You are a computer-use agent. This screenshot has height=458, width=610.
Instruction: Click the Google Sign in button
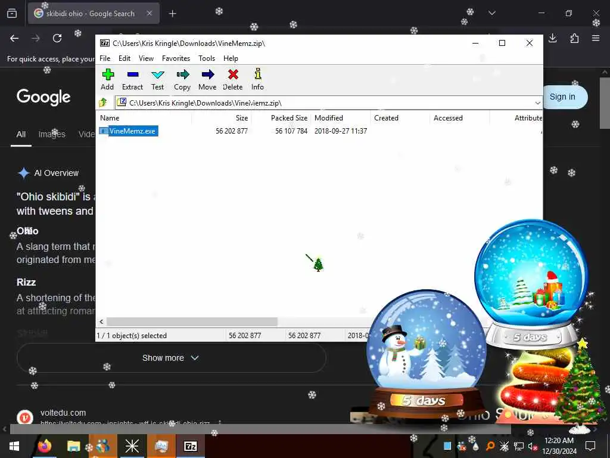pyautogui.click(x=562, y=97)
